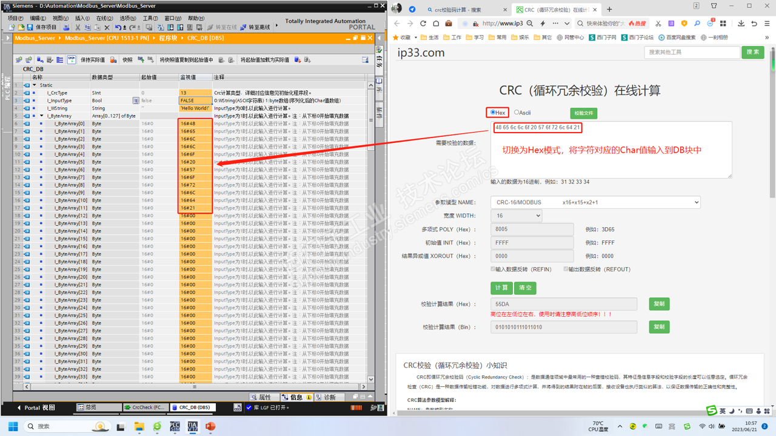Click the print icon in TIA Portal toolbar

(66, 27)
